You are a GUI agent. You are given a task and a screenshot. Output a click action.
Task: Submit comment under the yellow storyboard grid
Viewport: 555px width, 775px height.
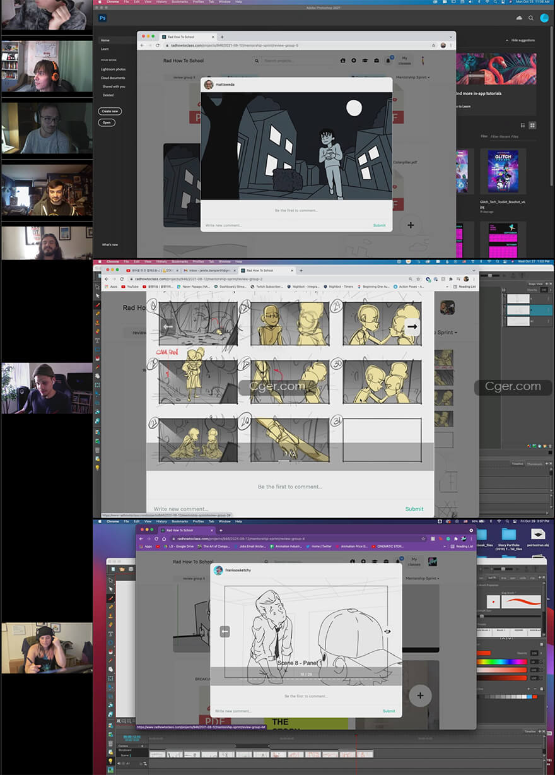(x=414, y=509)
